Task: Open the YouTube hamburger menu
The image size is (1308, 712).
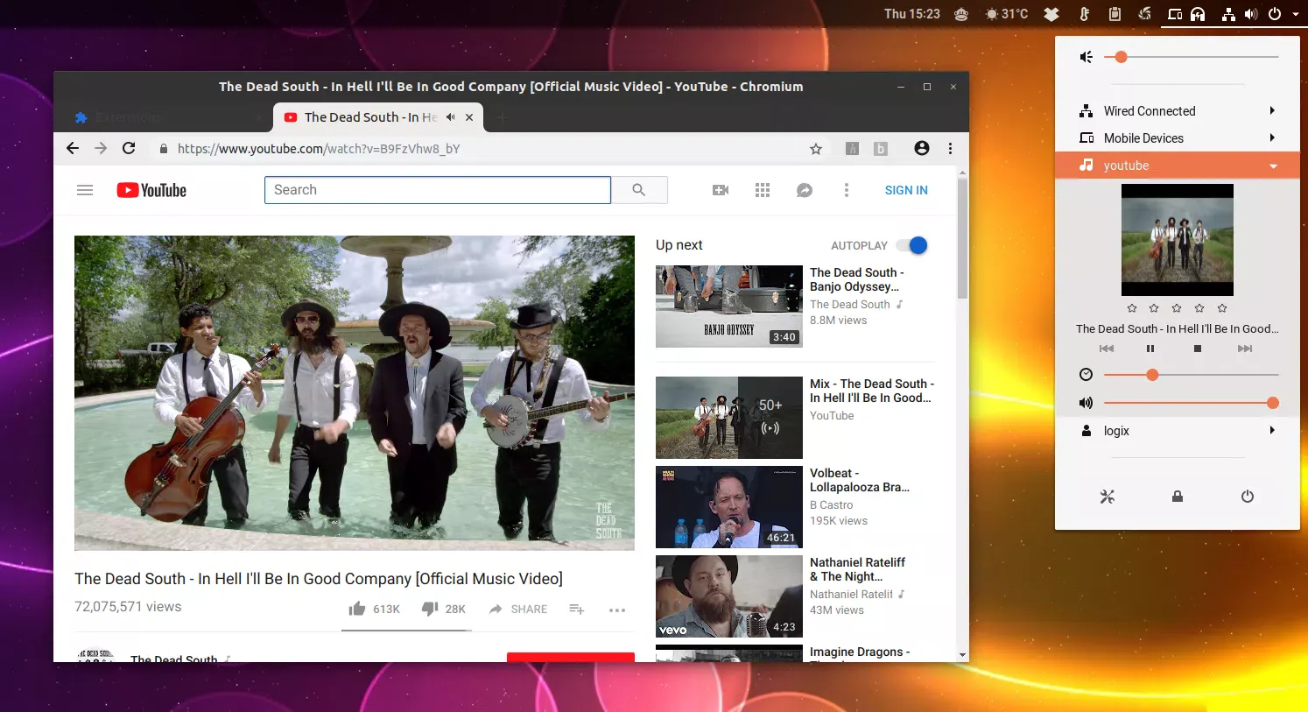Action: tap(85, 189)
